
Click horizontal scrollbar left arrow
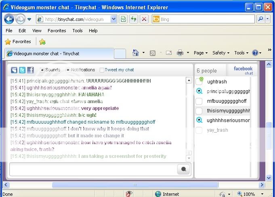click(x=6, y=185)
